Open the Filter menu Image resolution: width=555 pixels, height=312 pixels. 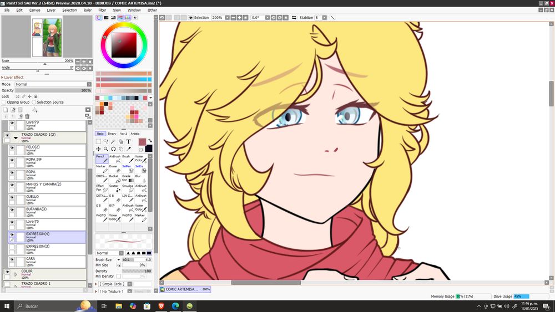[102, 10]
